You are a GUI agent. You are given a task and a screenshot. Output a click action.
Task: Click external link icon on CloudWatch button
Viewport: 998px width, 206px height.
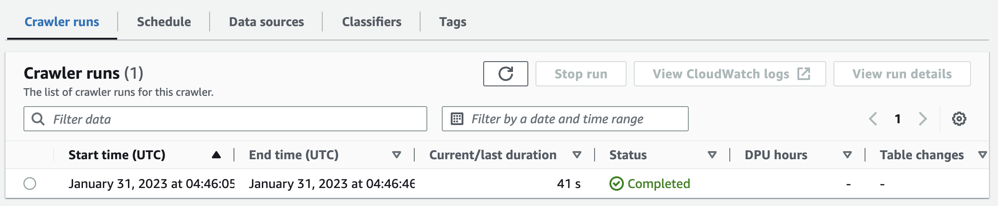point(804,74)
